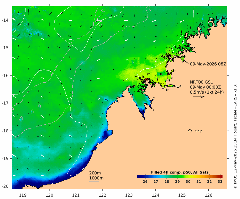Viewport: 240px width, 199px height.
Task: Click the NRT00 GSL text label
Action: click(x=201, y=82)
